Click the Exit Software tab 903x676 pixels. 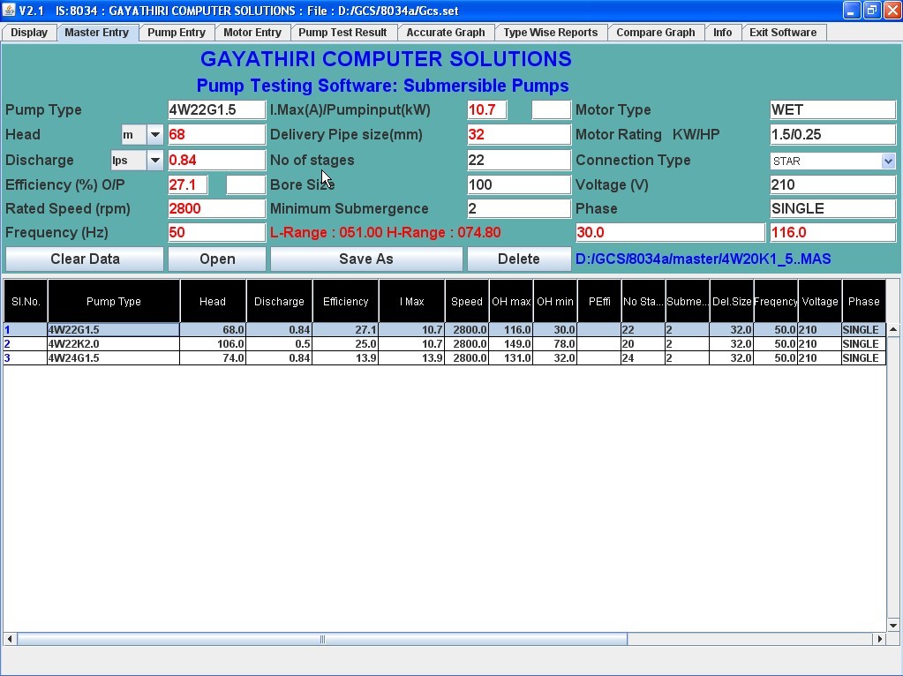(x=783, y=33)
